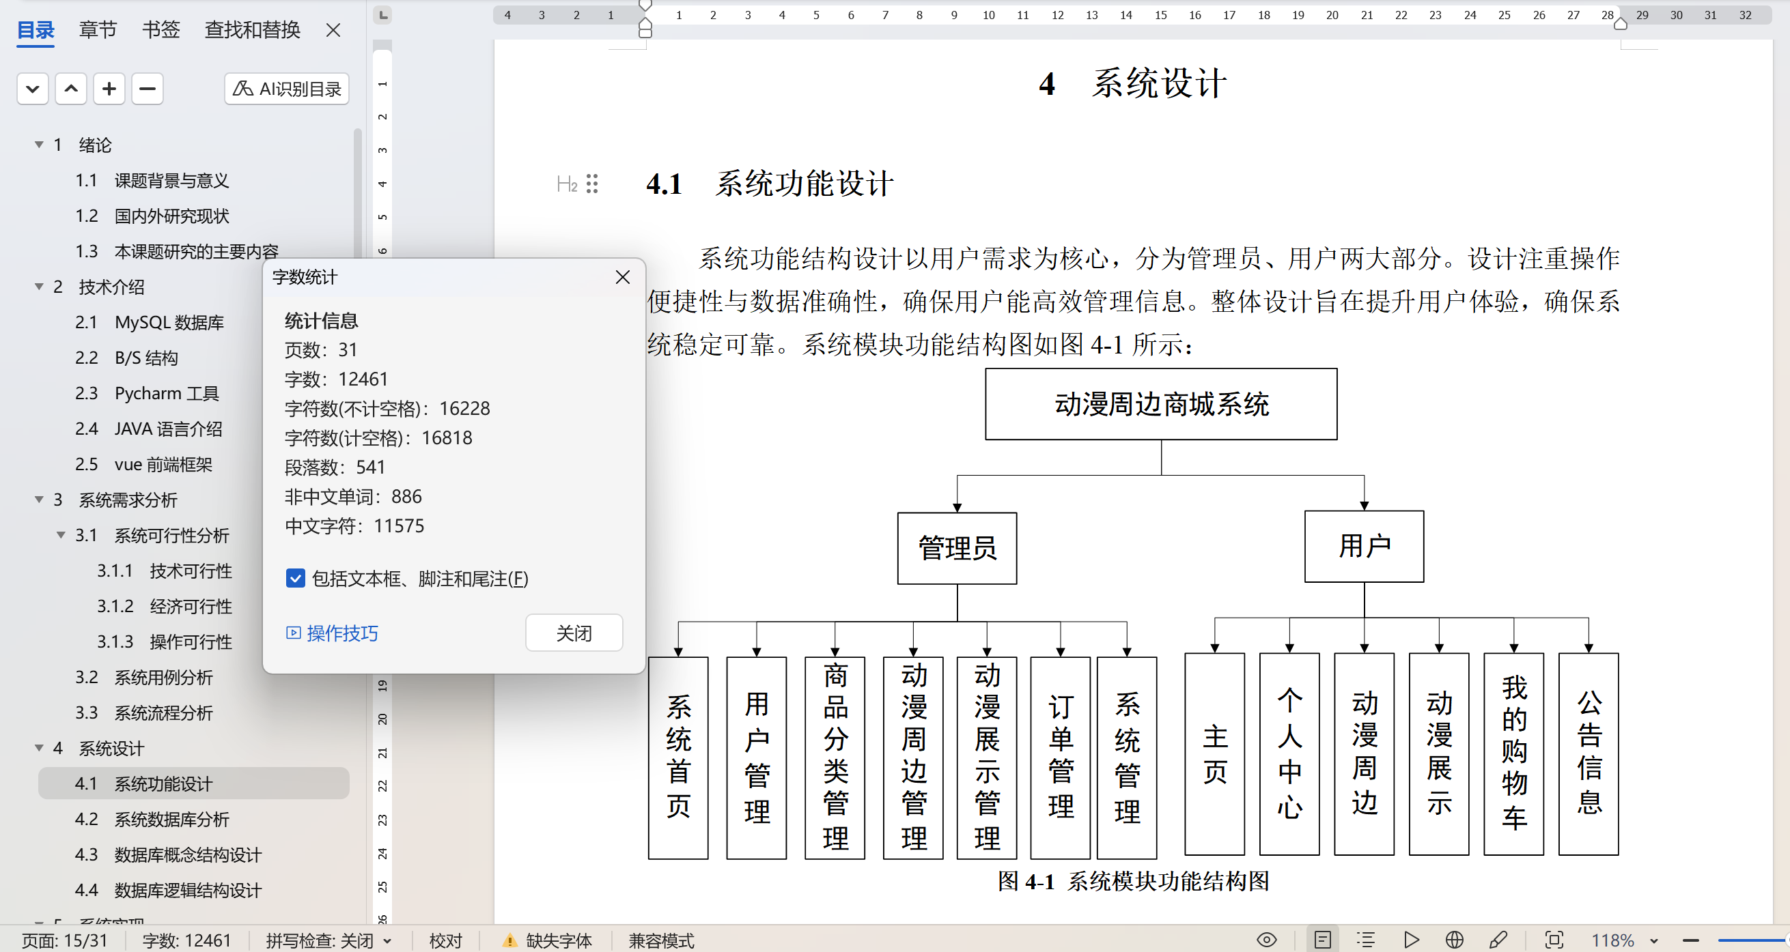The width and height of the screenshot is (1790, 952).
Task: Click 关闭 button in word count dialog
Action: [x=573, y=633]
